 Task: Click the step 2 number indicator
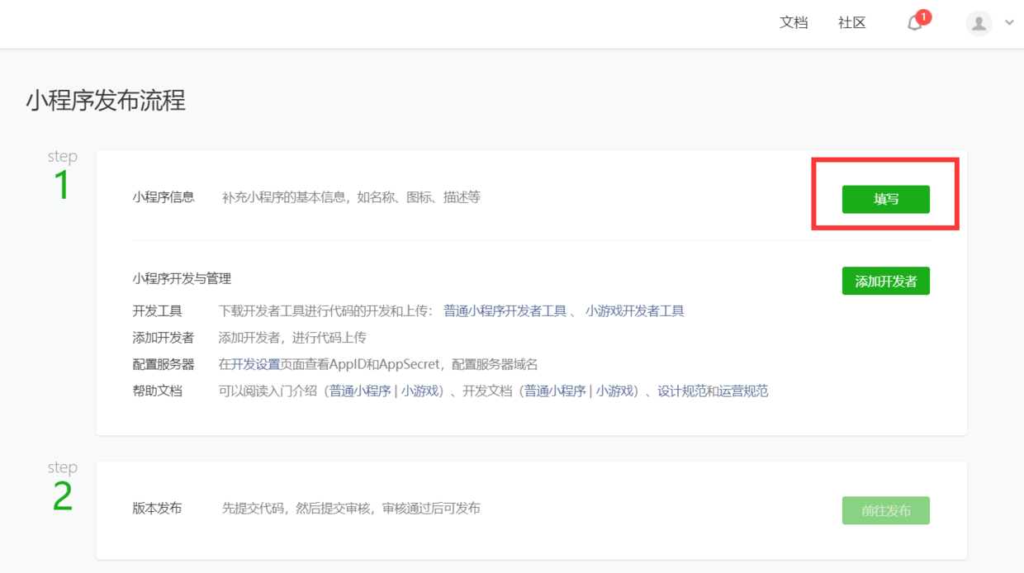point(62,497)
